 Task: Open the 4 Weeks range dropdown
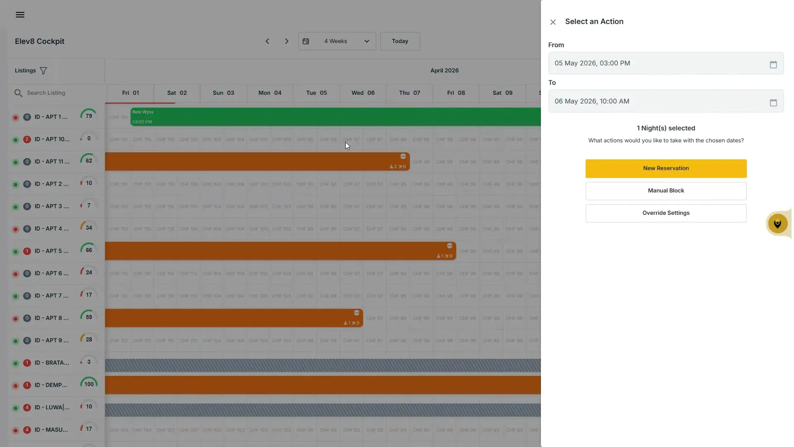[x=337, y=41]
